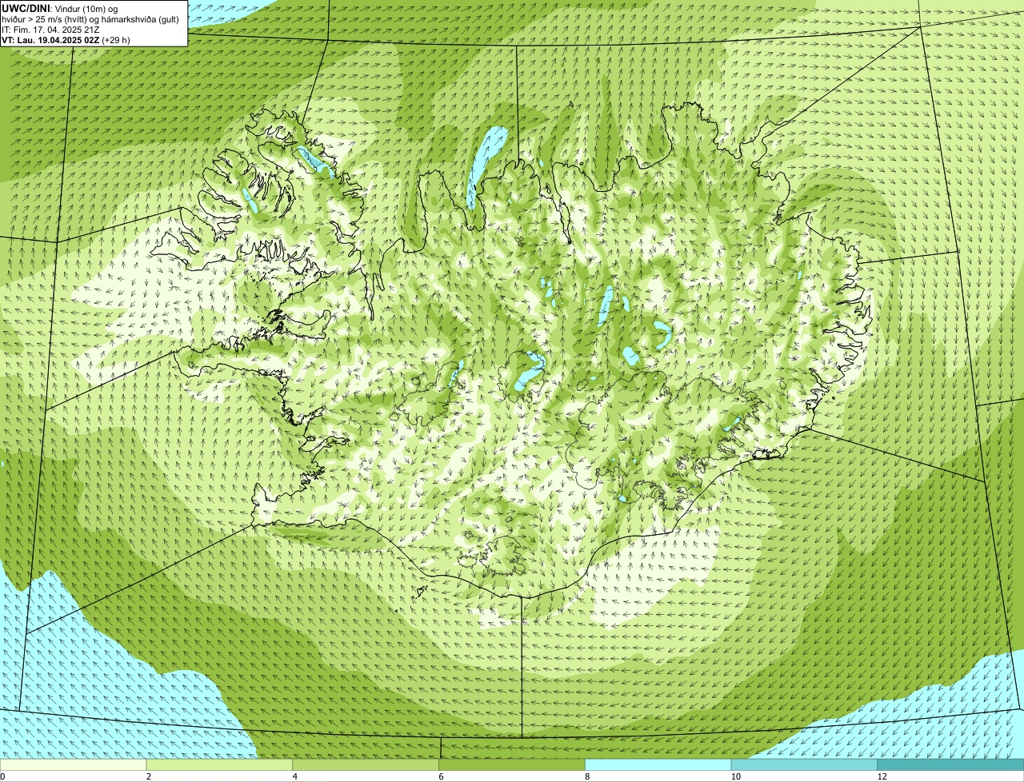Click the title line 'UWC/DINI: Vindur (10m) og'

click(x=60, y=8)
